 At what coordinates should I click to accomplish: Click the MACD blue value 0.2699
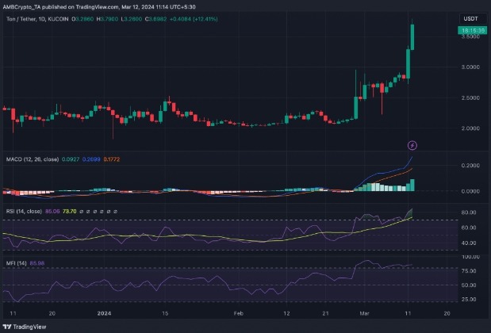93,159
